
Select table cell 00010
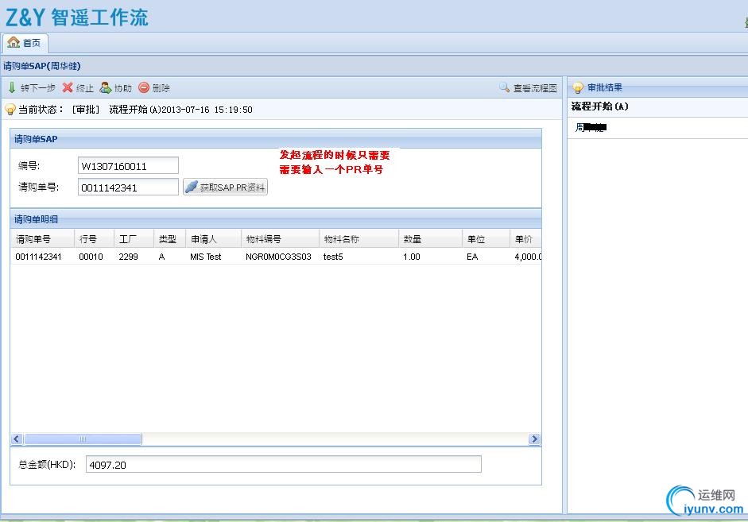pos(91,257)
